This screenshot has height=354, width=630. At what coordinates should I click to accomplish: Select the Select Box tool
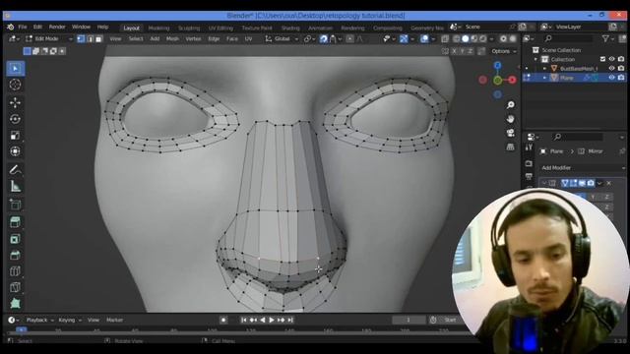coord(16,68)
